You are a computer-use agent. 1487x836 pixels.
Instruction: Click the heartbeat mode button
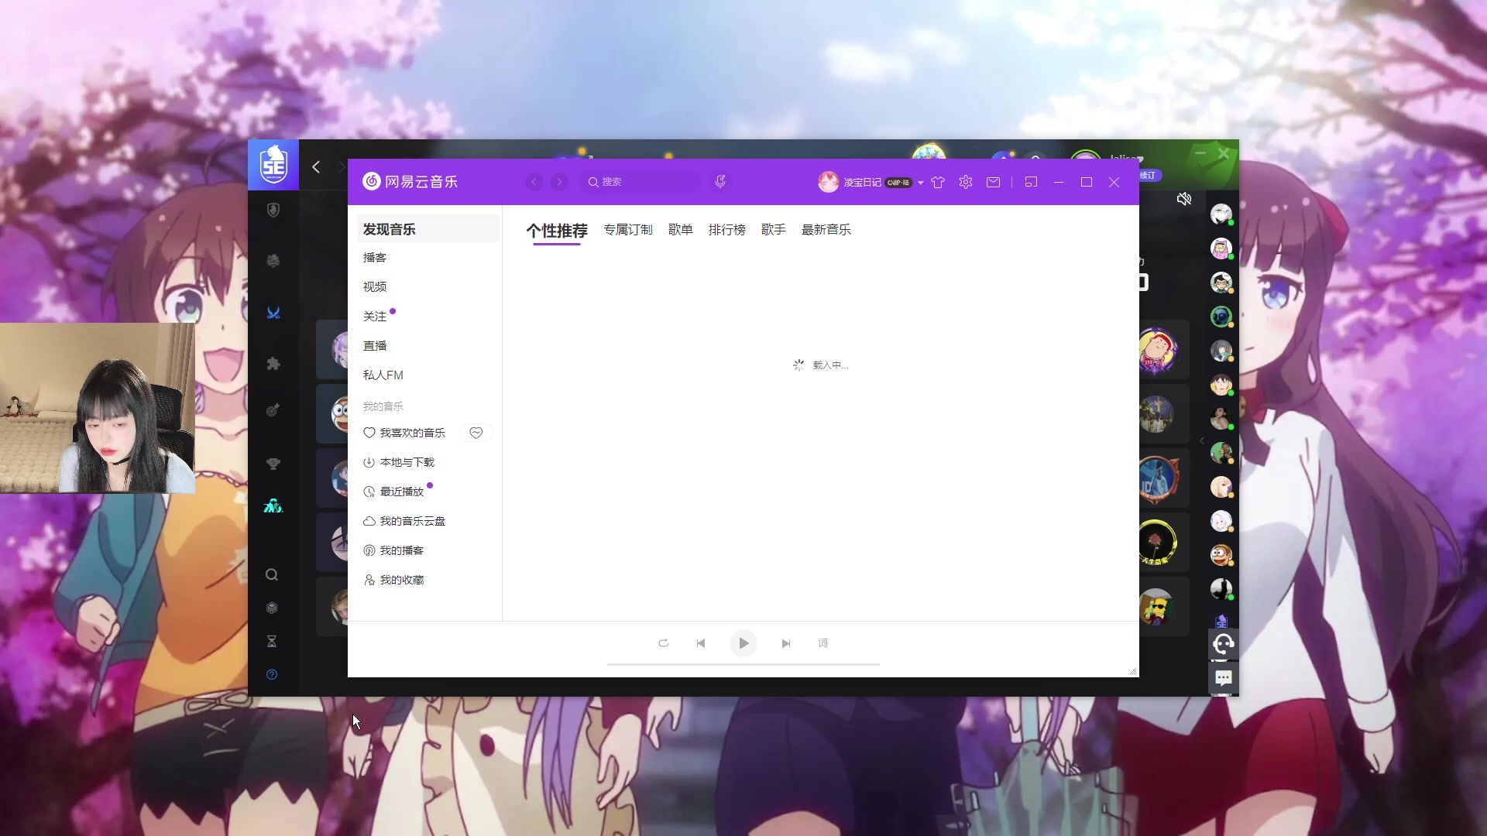pos(476,433)
